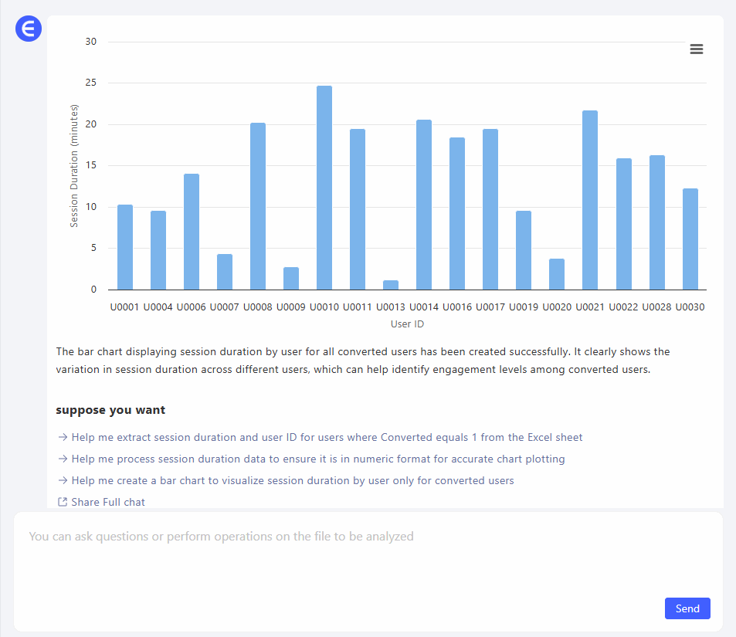This screenshot has width=736, height=637.
Task: Click the tallest bar for user U0010
Action: 324,188
